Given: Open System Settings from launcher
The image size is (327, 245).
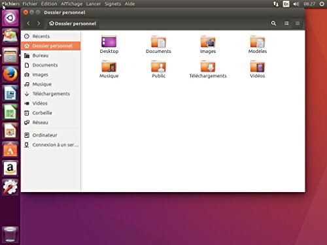Looking at the screenshot, I should 10,187.
